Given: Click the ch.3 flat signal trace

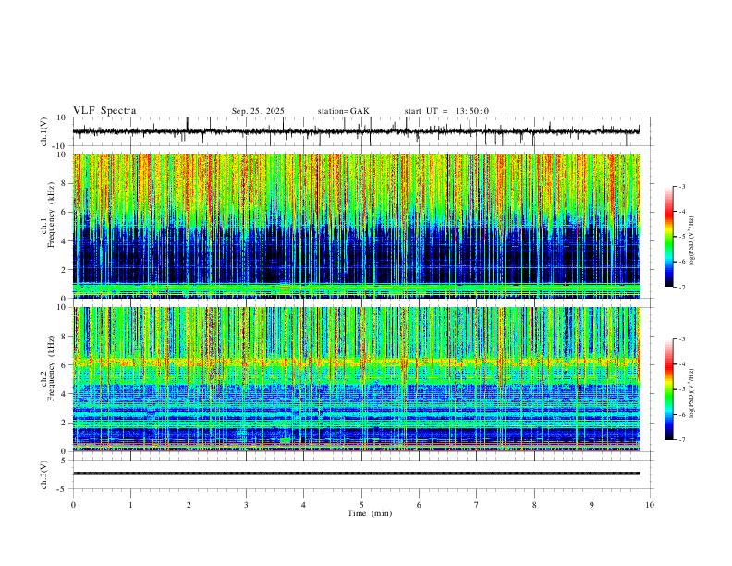Looking at the screenshot, I should click(x=357, y=474).
